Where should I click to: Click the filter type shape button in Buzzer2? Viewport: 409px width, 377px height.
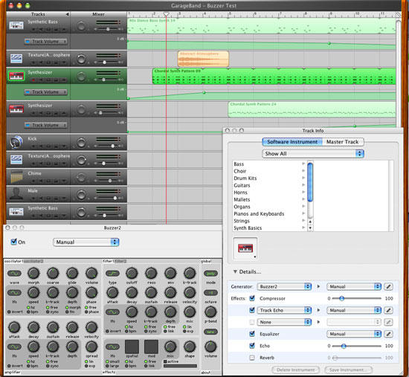(x=112, y=274)
